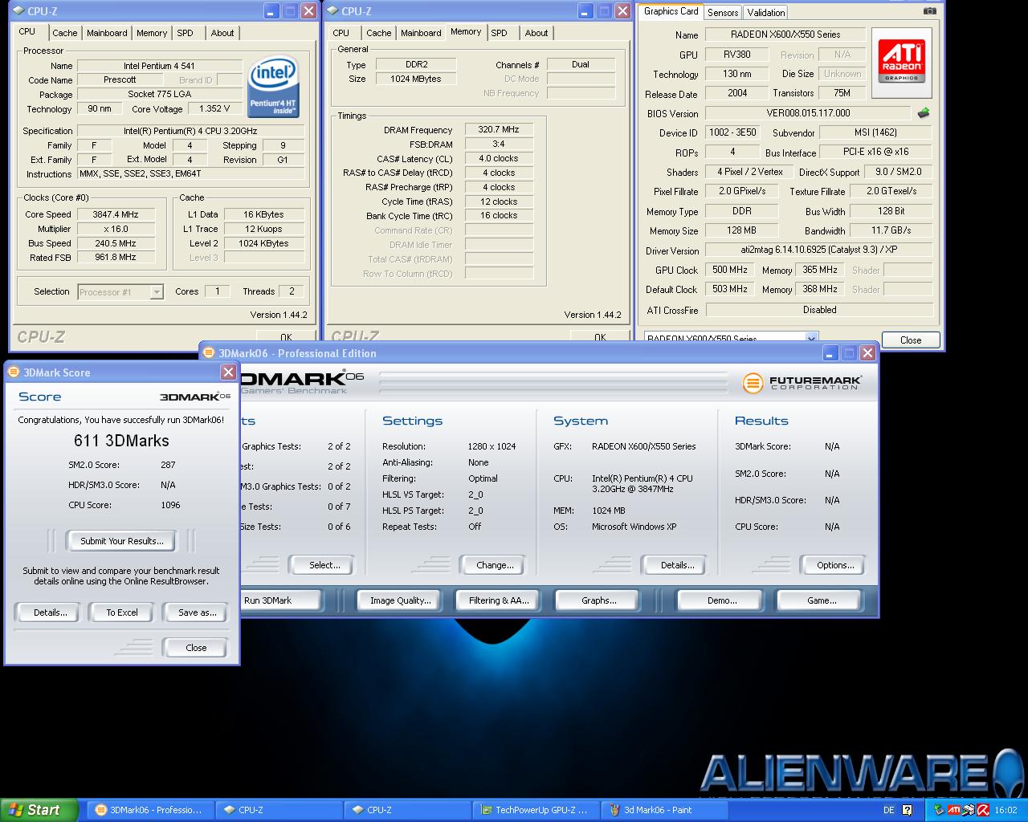Click the Futuremark Corporation logo
Image resolution: width=1028 pixels, height=822 pixels.
click(802, 383)
